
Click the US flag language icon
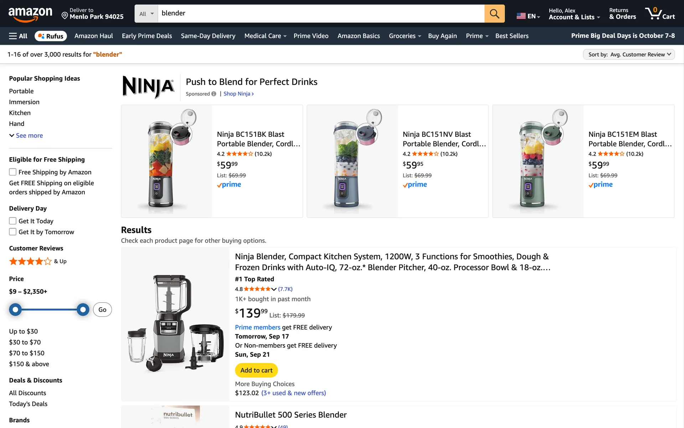(x=521, y=16)
